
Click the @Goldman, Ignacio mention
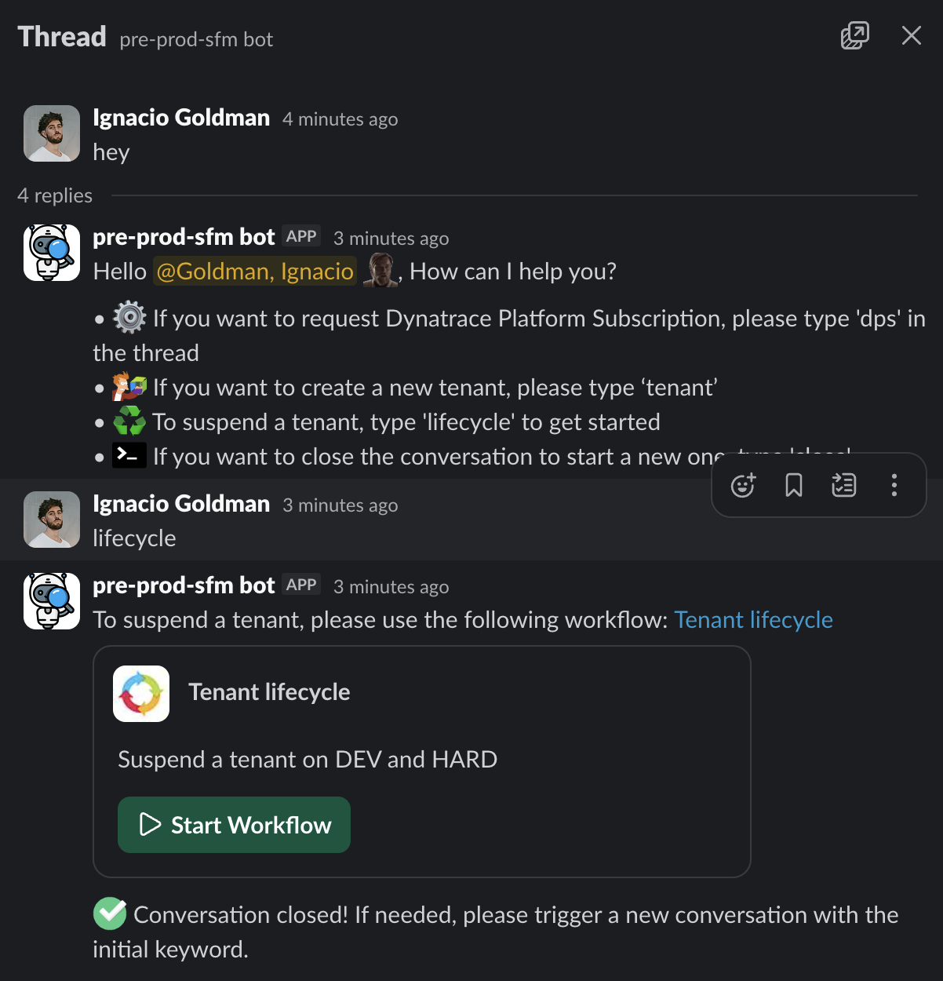[255, 272]
